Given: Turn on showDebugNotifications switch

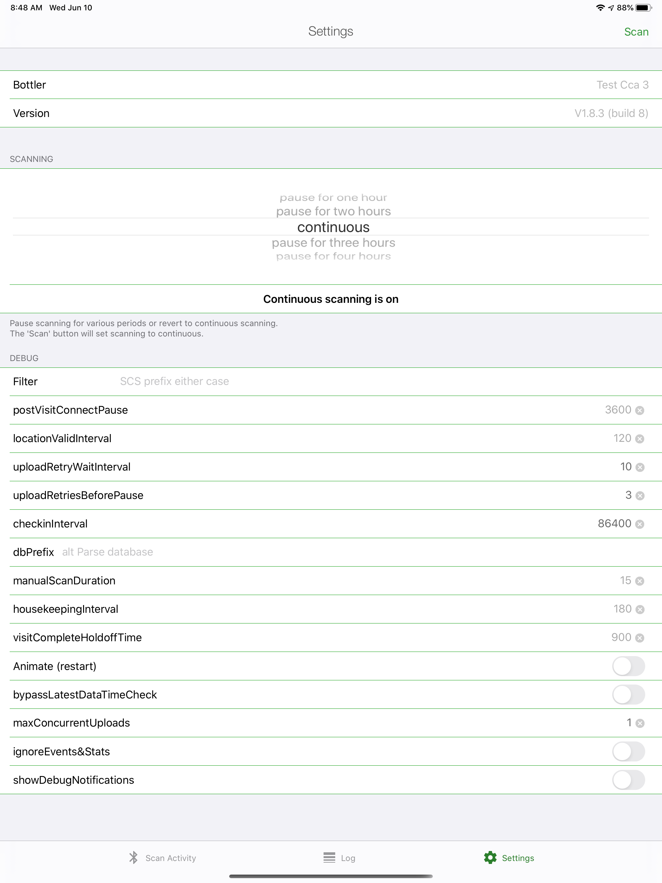Looking at the screenshot, I should click(x=628, y=780).
